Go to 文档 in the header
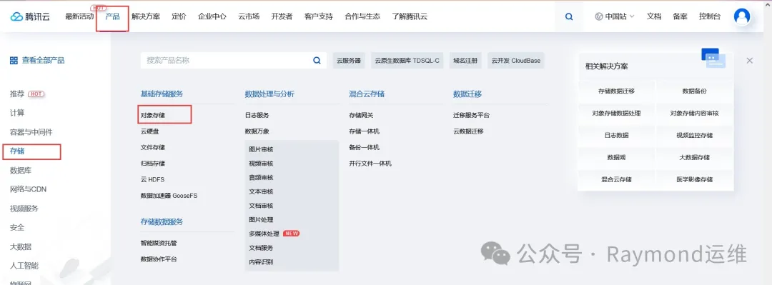Viewport: 772px width, 285px height. (x=654, y=16)
